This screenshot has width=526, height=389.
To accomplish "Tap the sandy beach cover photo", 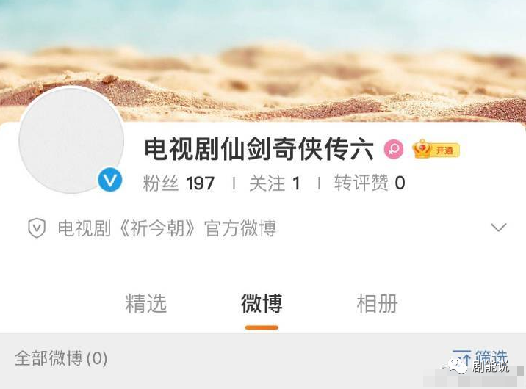I will coord(263,60).
